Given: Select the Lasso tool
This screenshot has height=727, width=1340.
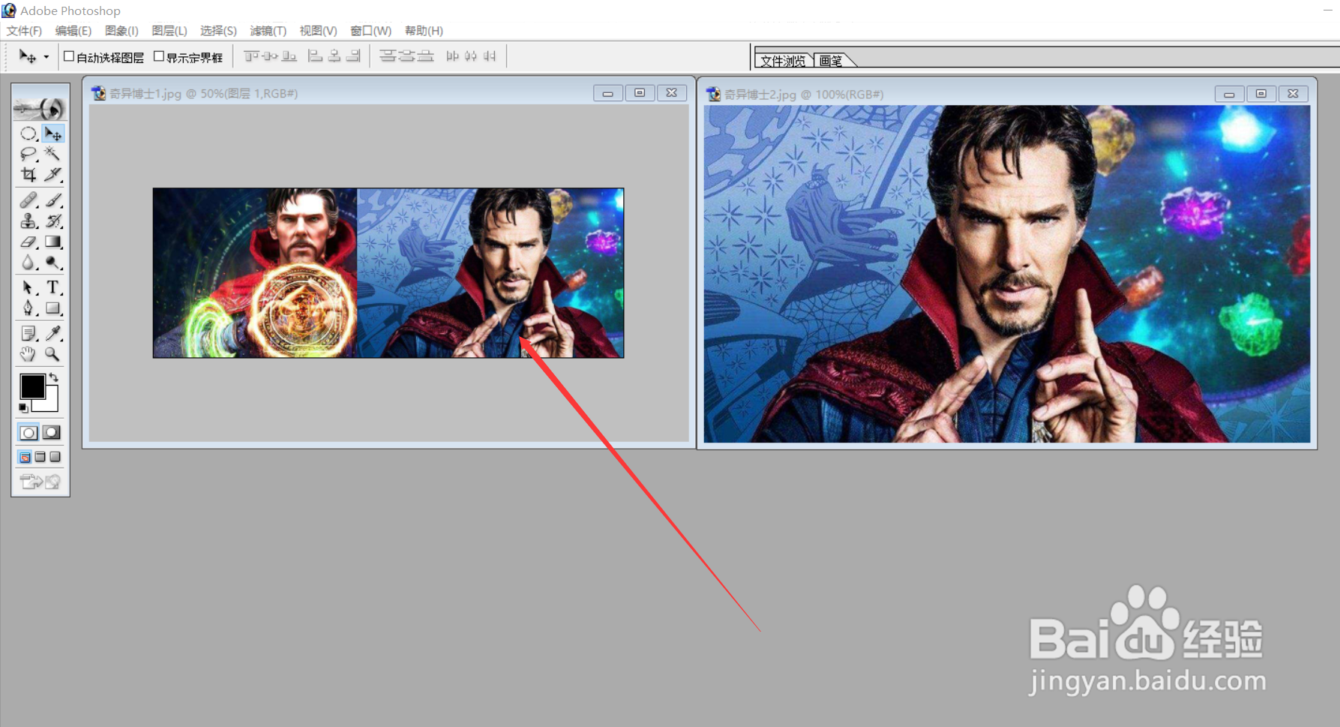Looking at the screenshot, I should tap(28, 154).
